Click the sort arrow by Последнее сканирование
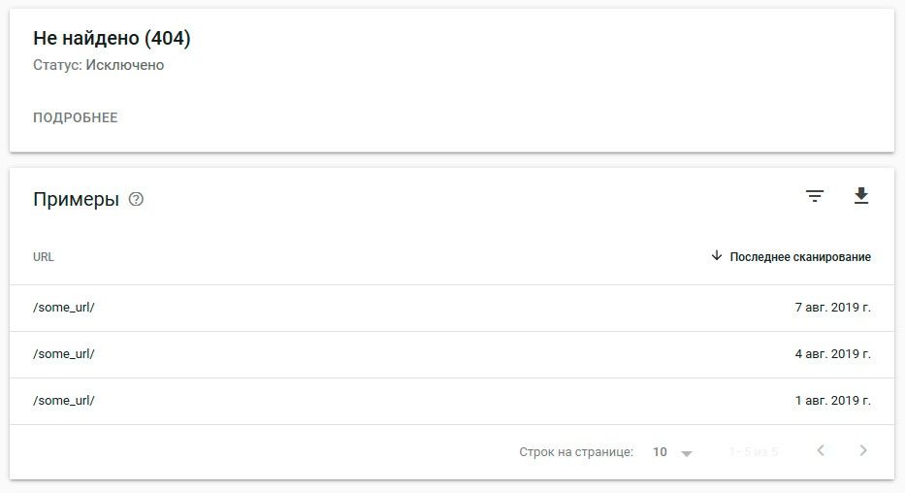The width and height of the screenshot is (905, 493). [716, 256]
